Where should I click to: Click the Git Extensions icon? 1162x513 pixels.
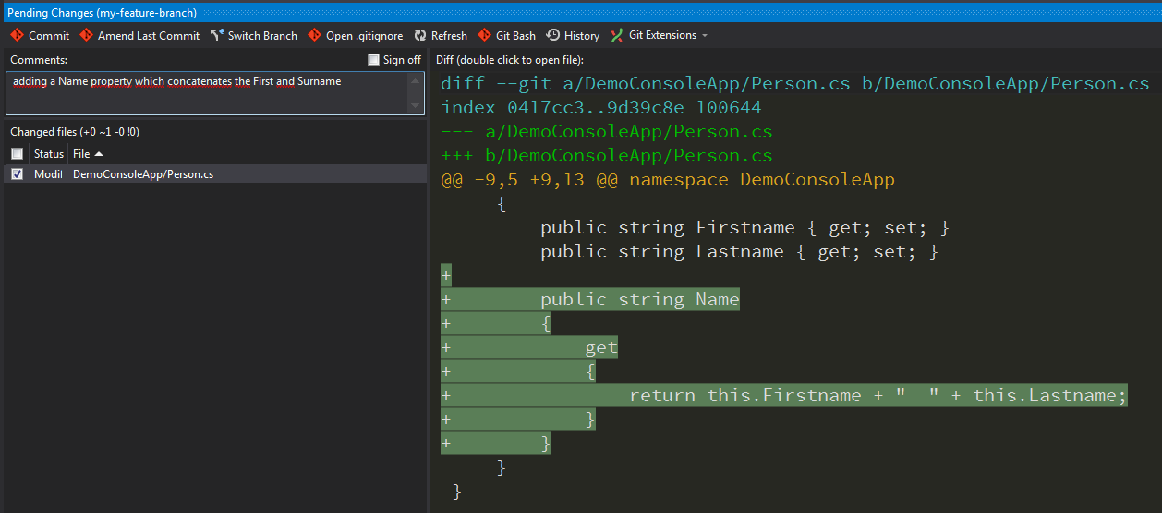point(617,35)
